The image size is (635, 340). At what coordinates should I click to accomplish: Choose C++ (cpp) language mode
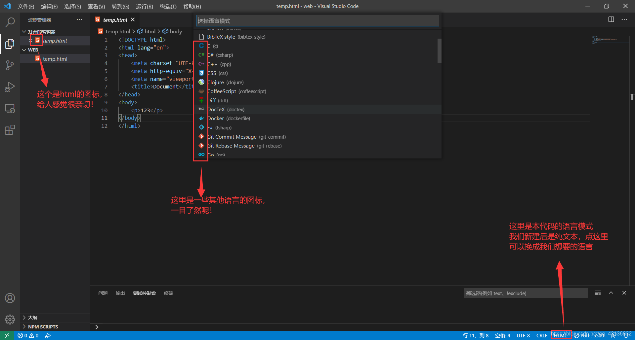click(317, 64)
